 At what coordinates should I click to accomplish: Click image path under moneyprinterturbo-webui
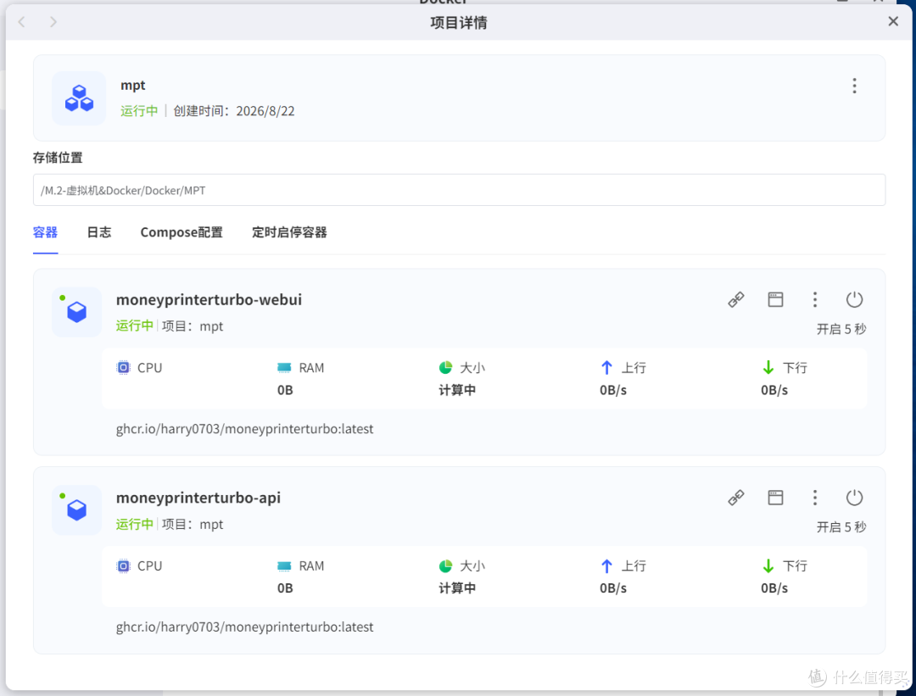[244, 429]
